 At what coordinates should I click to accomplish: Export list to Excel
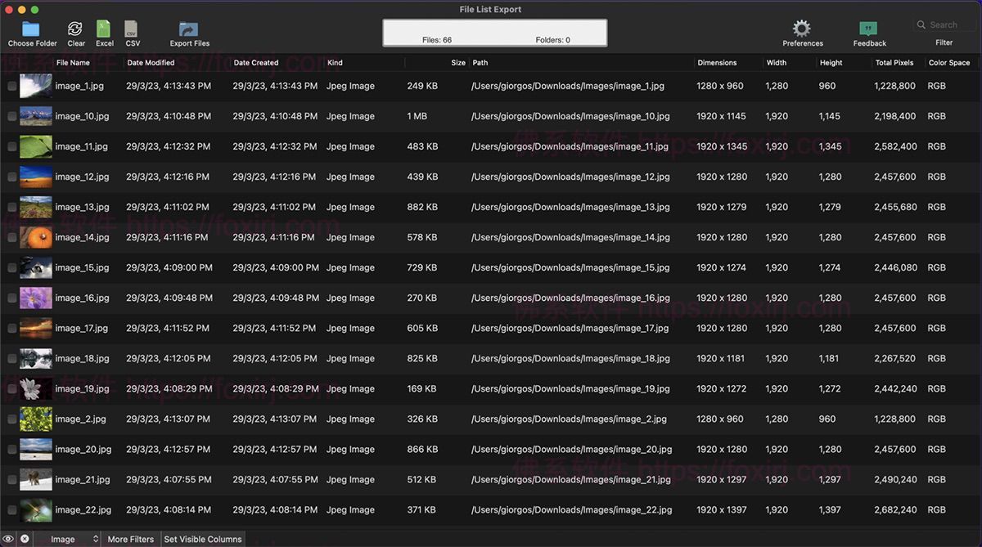point(104,30)
